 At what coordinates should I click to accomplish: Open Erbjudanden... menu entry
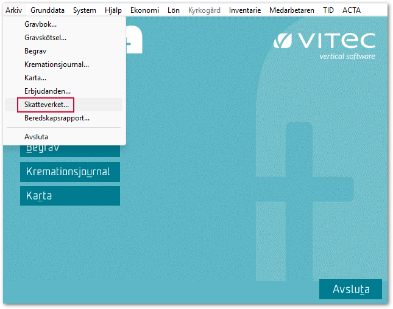coord(63,91)
